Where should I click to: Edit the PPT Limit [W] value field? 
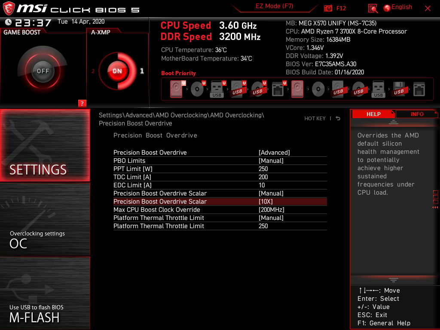pos(263,169)
